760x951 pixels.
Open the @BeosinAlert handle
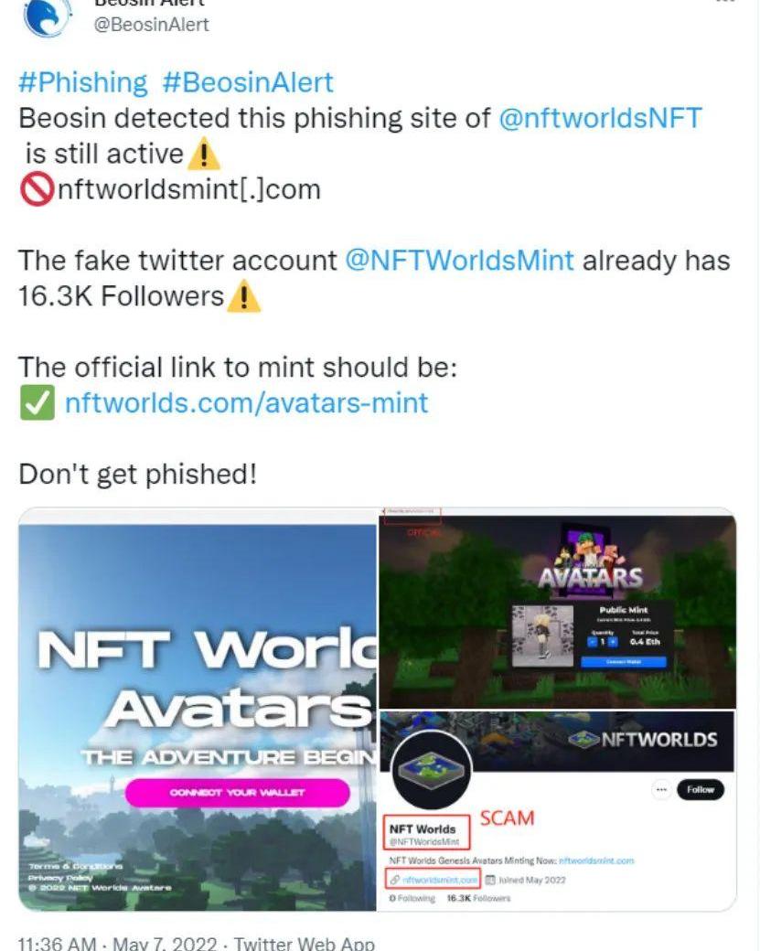tap(151, 25)
